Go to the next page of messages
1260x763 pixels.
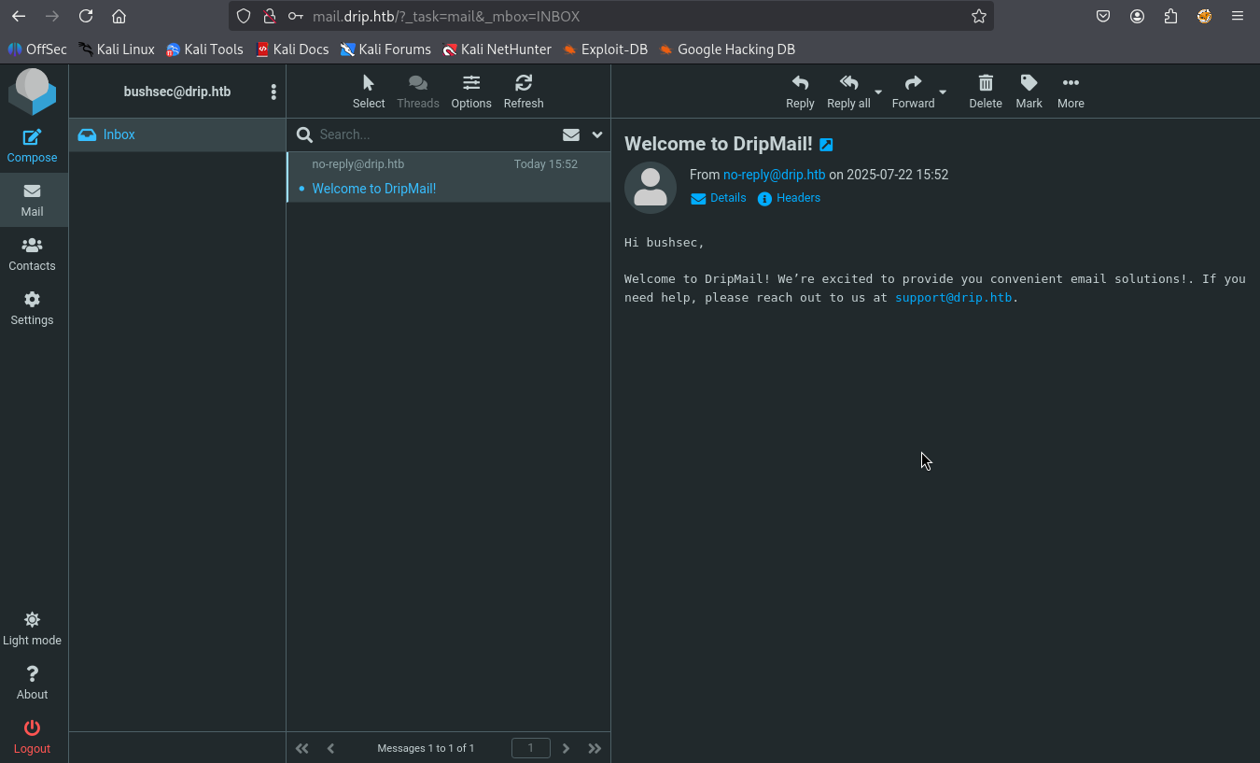(566, 748)
